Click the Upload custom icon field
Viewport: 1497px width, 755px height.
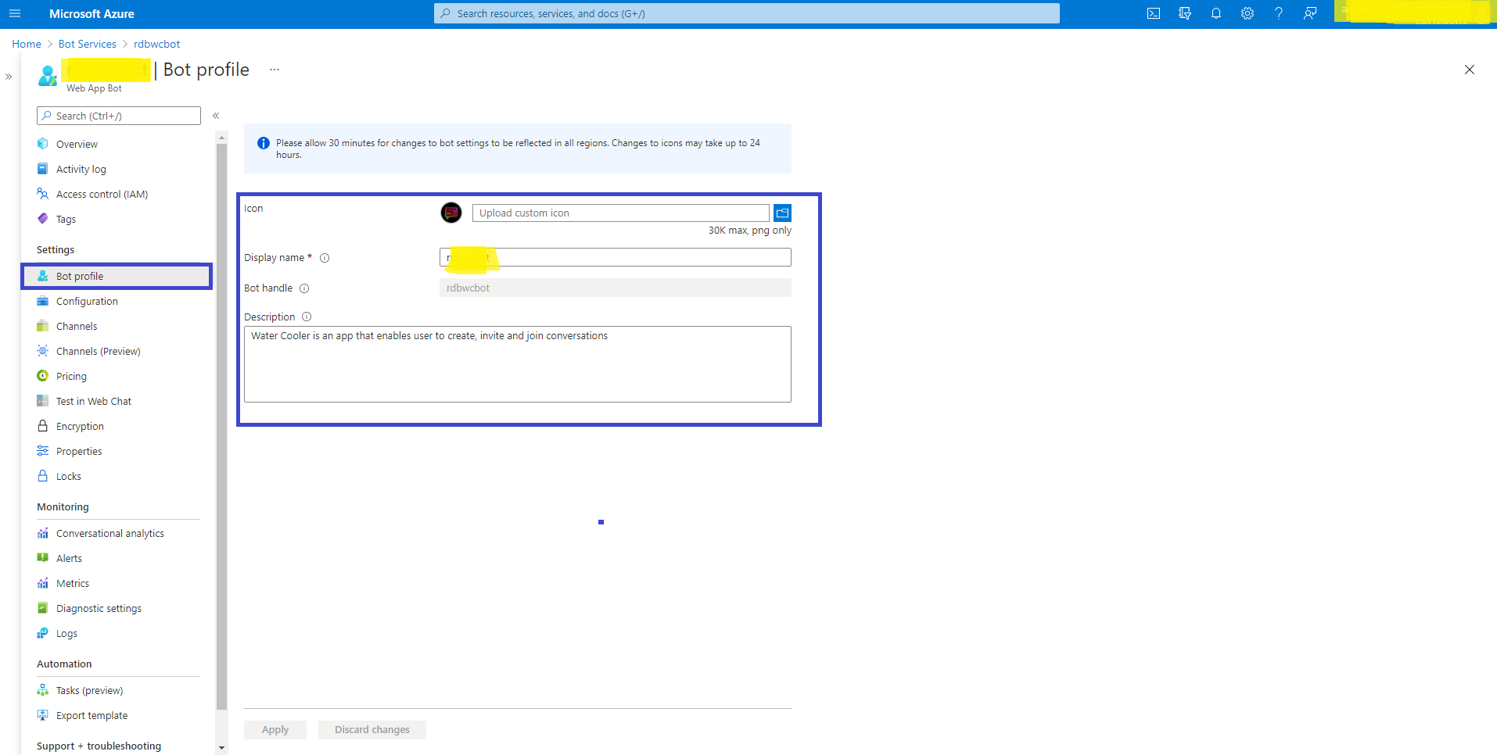point(621,213)
